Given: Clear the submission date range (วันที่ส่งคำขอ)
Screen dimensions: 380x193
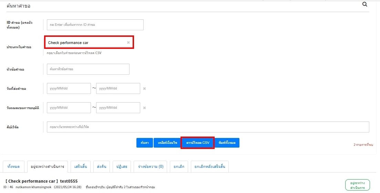Looking at the screenshot, I should click(144, 88).
